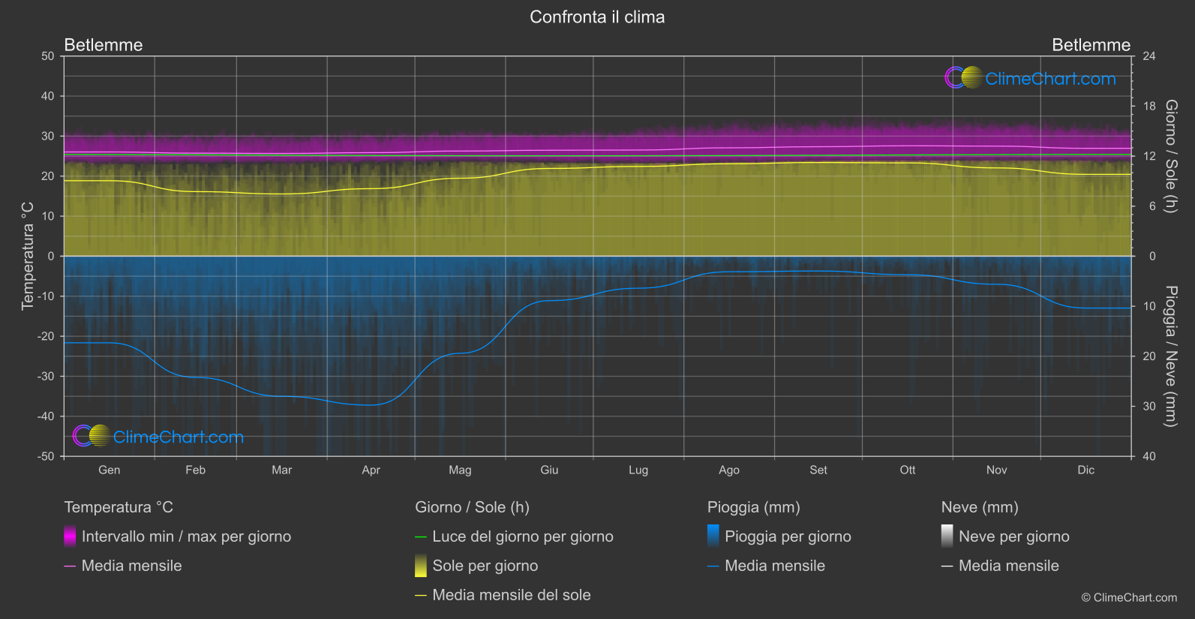The image size is (1195, 619).
Task: Click the 'Pioggia (mm)' legend heading
Action: pos(754,507)
